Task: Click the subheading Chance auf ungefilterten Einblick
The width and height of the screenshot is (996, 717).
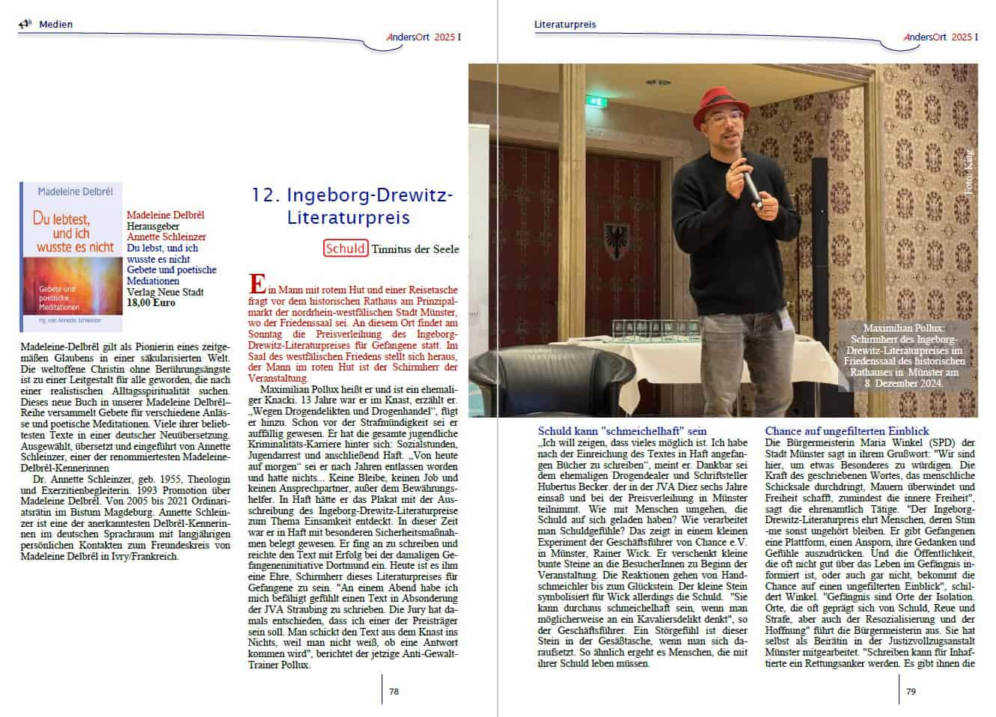Action: pyautogui.click(x=847, y=431)
